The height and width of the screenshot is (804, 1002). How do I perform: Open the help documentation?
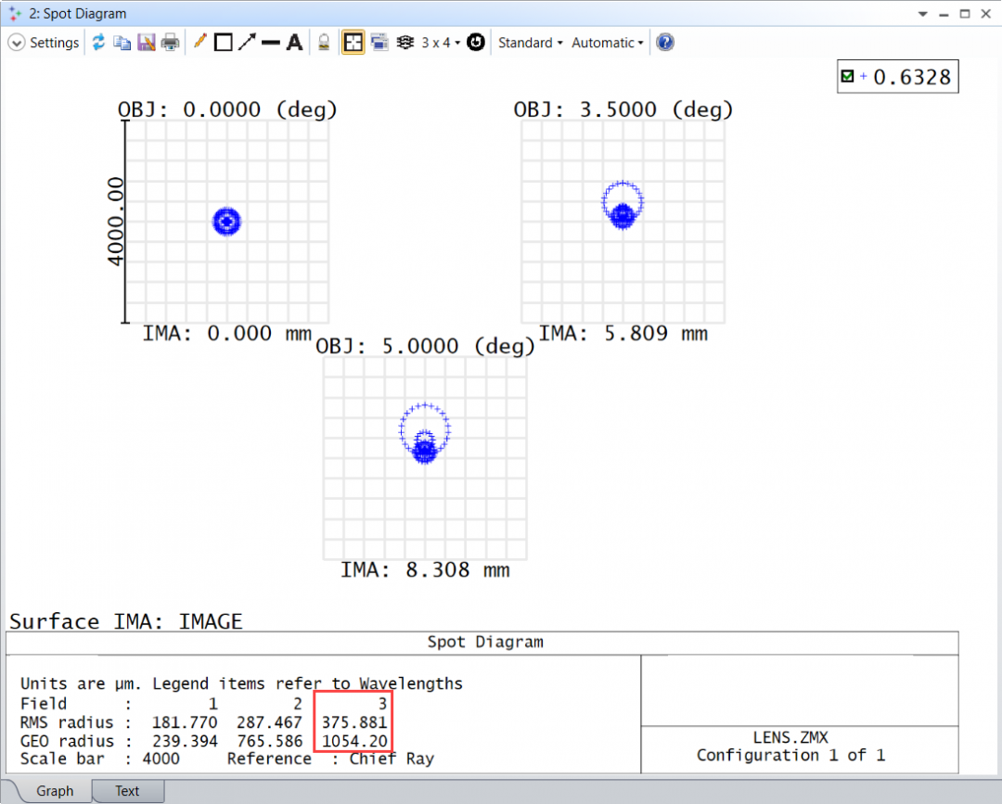tap(665, 42)
